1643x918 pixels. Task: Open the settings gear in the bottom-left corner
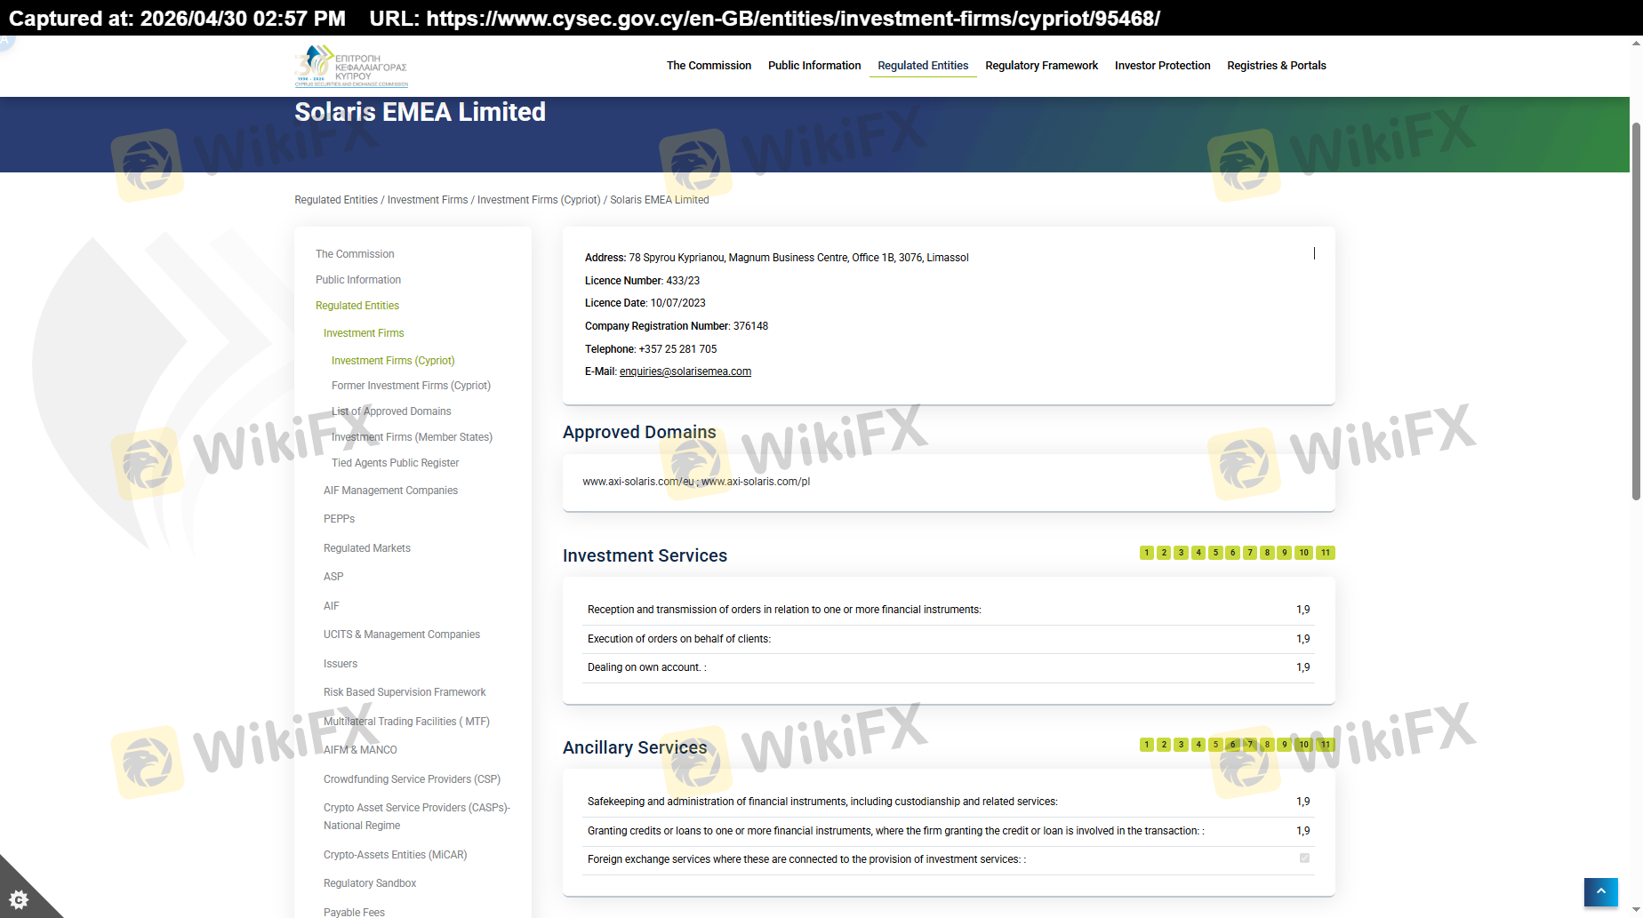[x=19, y=899]
